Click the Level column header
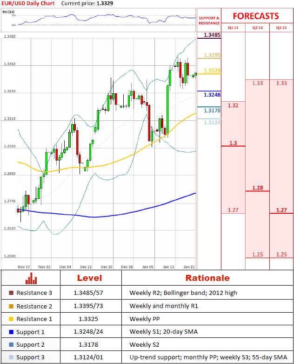294x364 pixels. 90,278
